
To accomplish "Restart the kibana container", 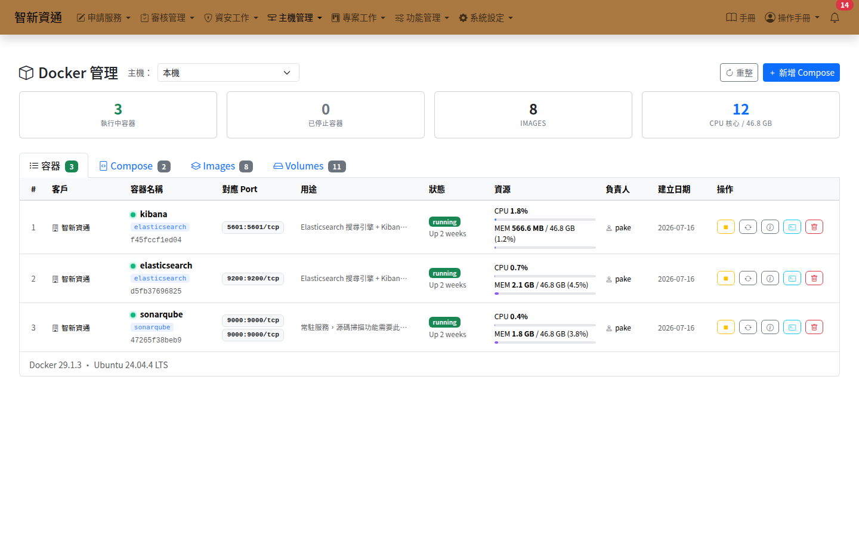I will 748,227.
